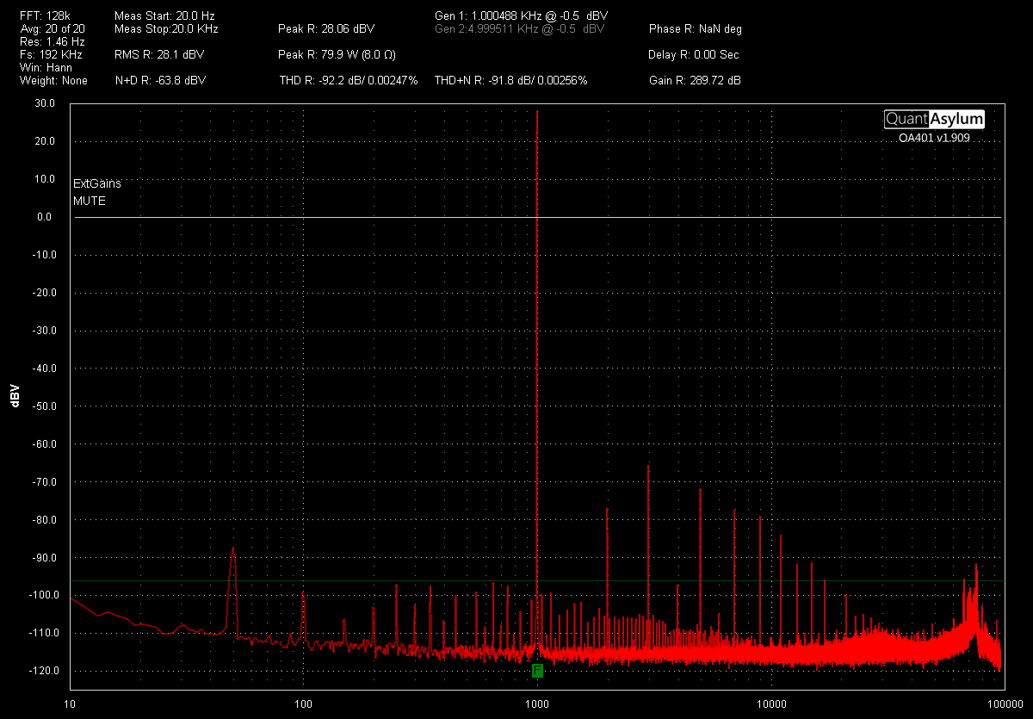
Task: Click the '1000' frequency axis label
Action: click(x=537, y=704)
